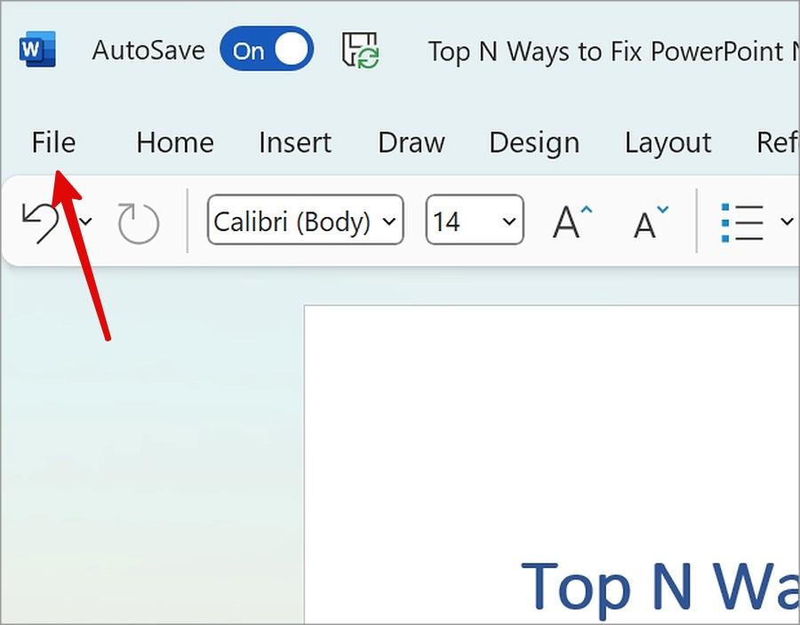This screenshot has height=625, width=800.
Task: Expand the Undo history dropdown arrow
Action: 85,221
